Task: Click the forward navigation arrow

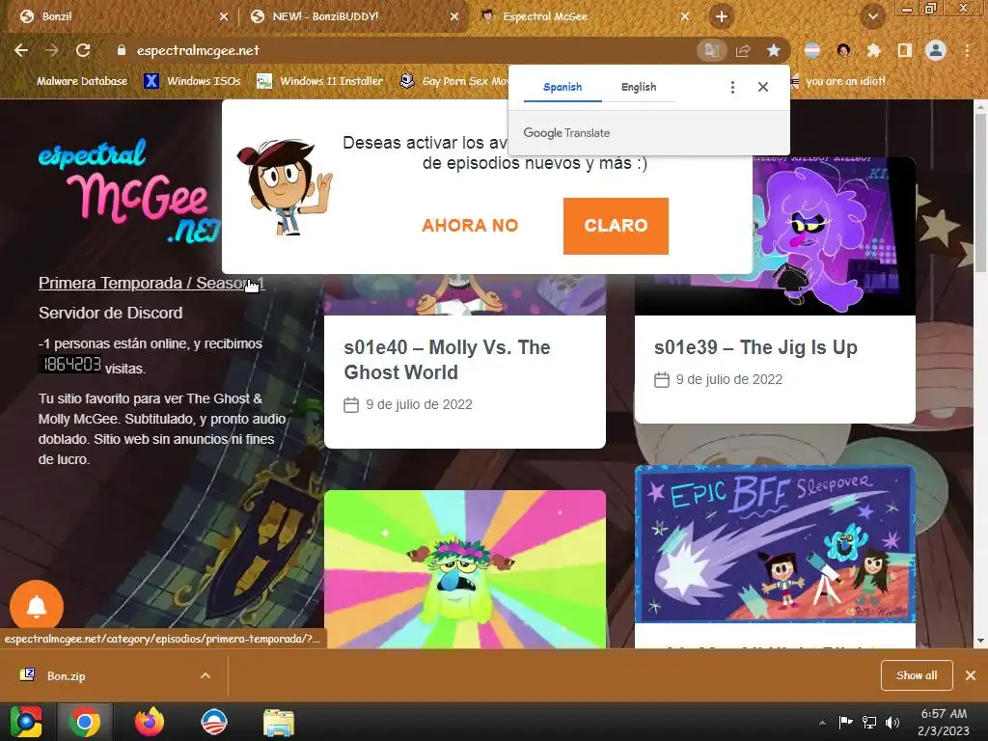Action: coord(52,50)
